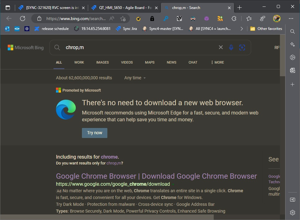This screenshot has width=300, height=220.
Task: Open the Google Chrome Browser download link
Action: tap(156, 176)
